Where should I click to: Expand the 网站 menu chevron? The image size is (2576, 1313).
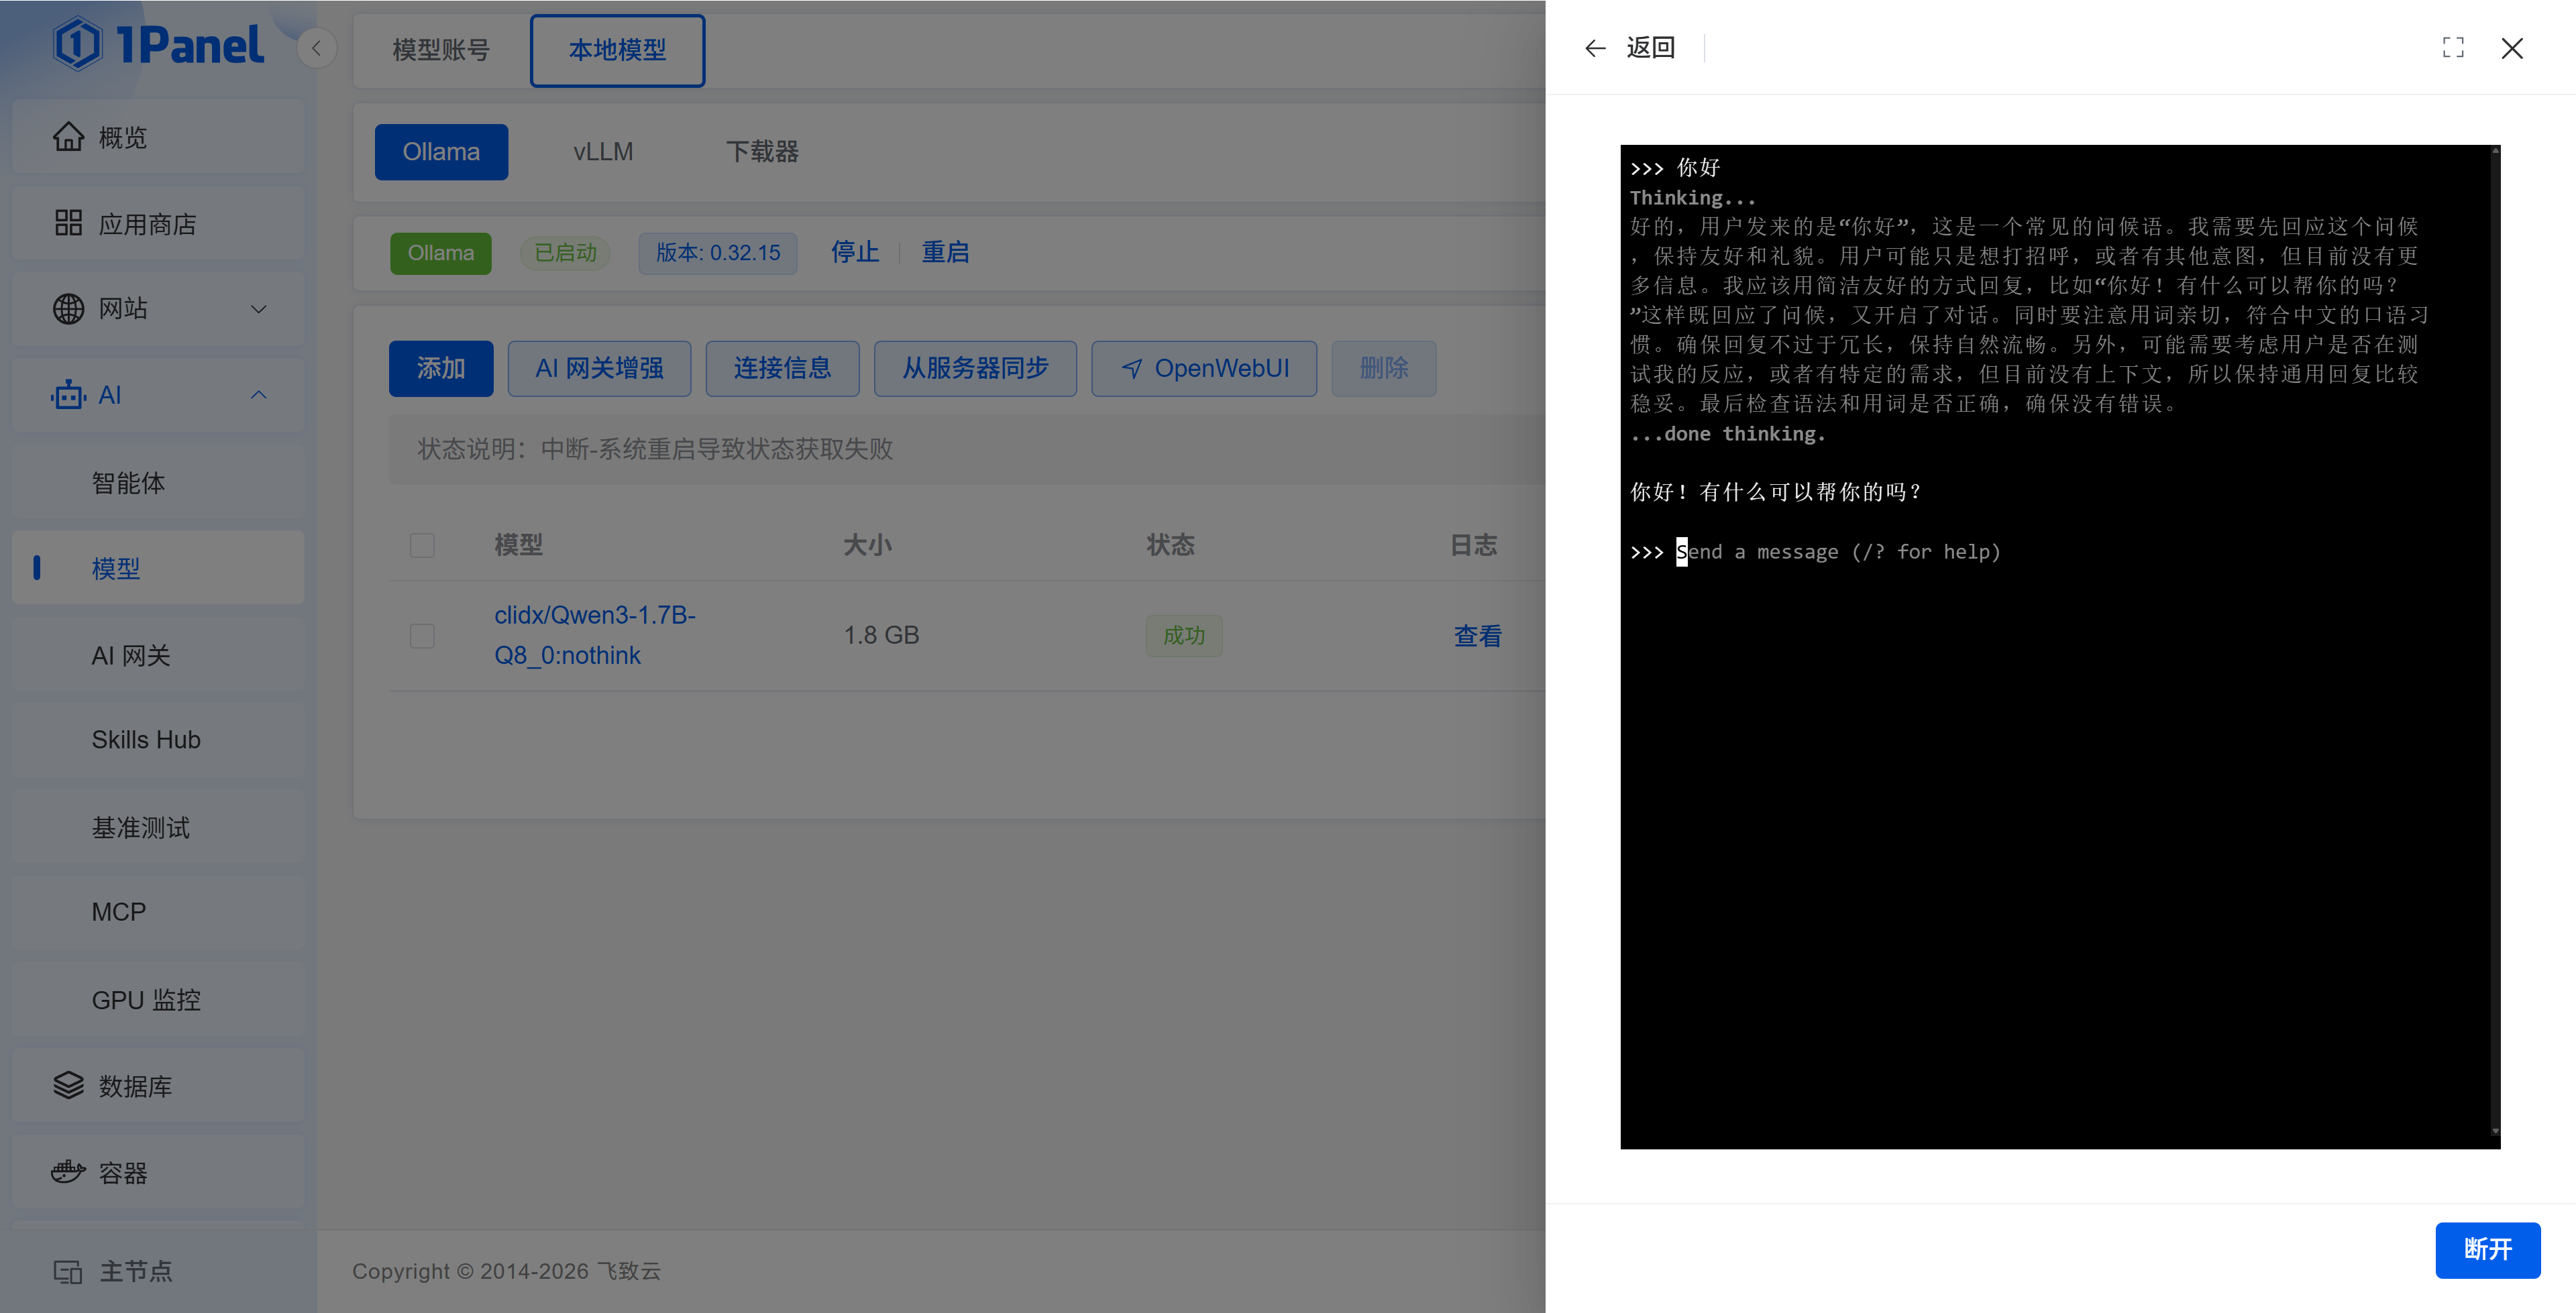click(259, 309)
